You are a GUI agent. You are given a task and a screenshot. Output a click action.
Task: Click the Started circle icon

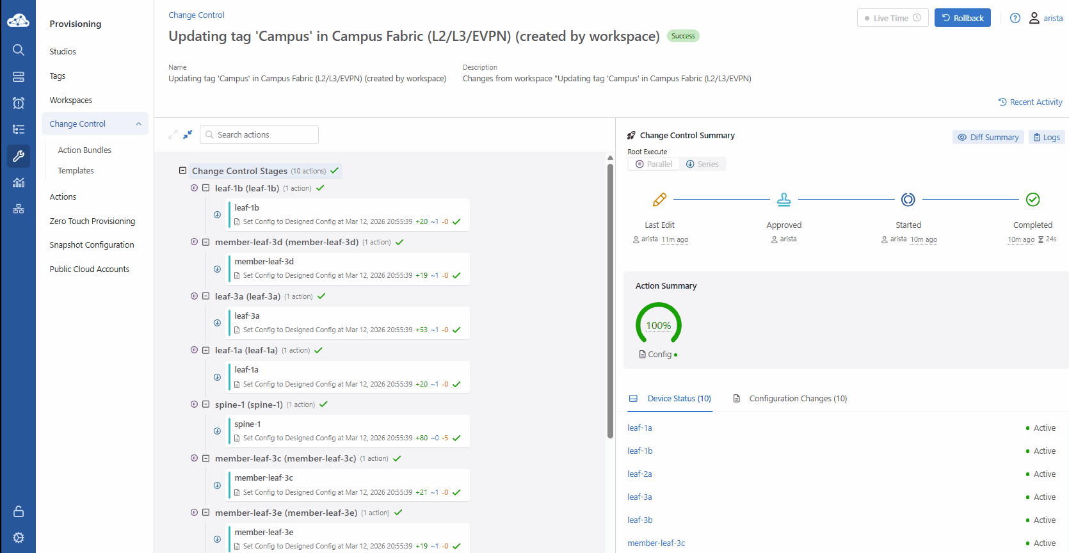tap(908, 200)
